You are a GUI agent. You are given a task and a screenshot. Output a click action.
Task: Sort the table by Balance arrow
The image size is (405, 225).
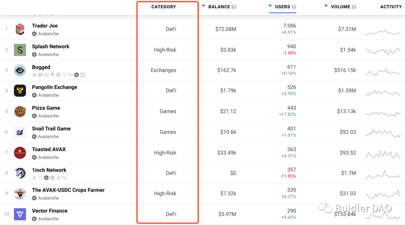click(204, 6)
